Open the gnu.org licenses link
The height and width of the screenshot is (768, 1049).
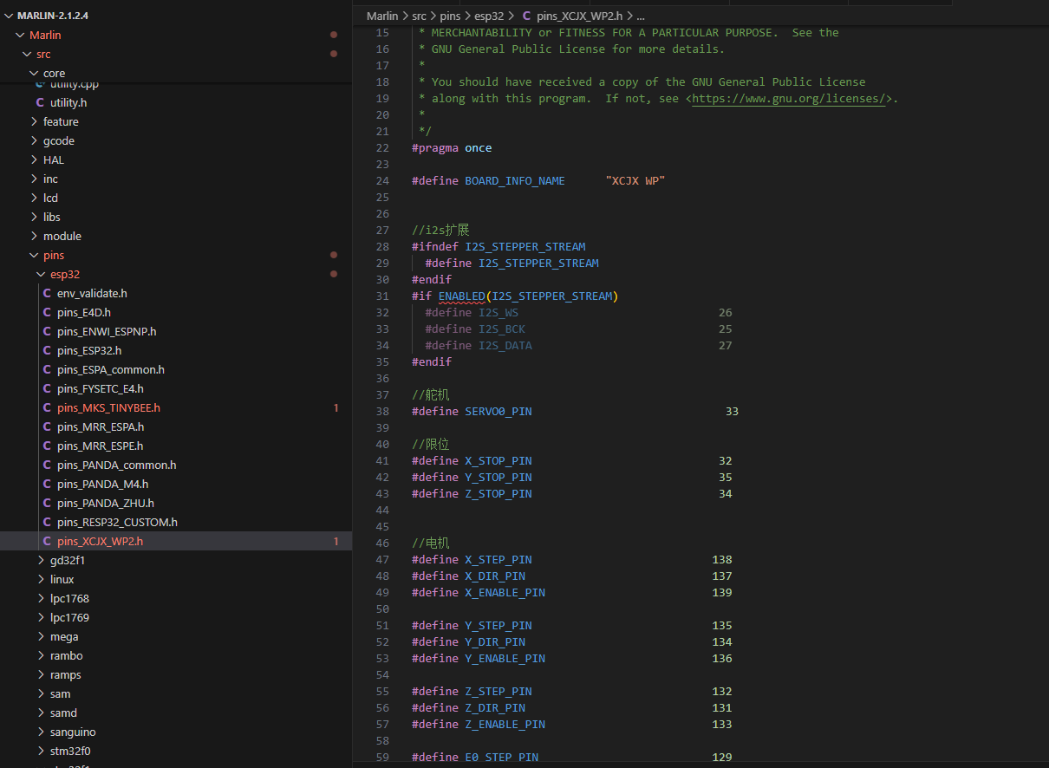789,98
